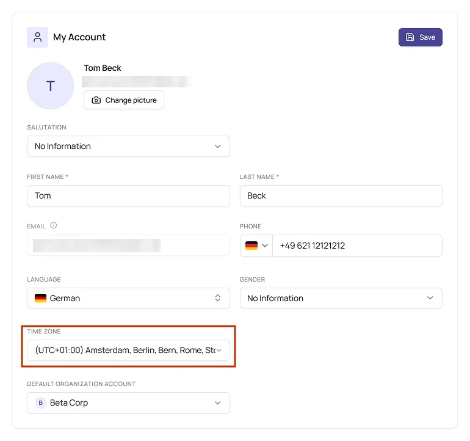
Task: Click the phone number field +49 621 12121212
Action: click(x=357, y=246)
